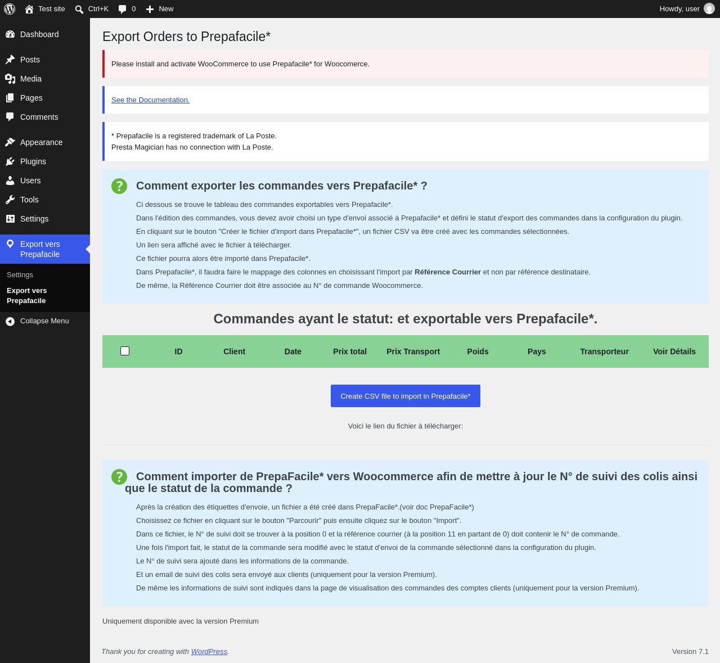This screenshot has width=720, height=663.
Task: Open the Dashboard menu
Action: (x=45, y=34)
